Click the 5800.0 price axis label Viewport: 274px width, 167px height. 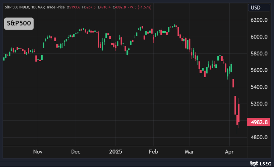point(259,53)
